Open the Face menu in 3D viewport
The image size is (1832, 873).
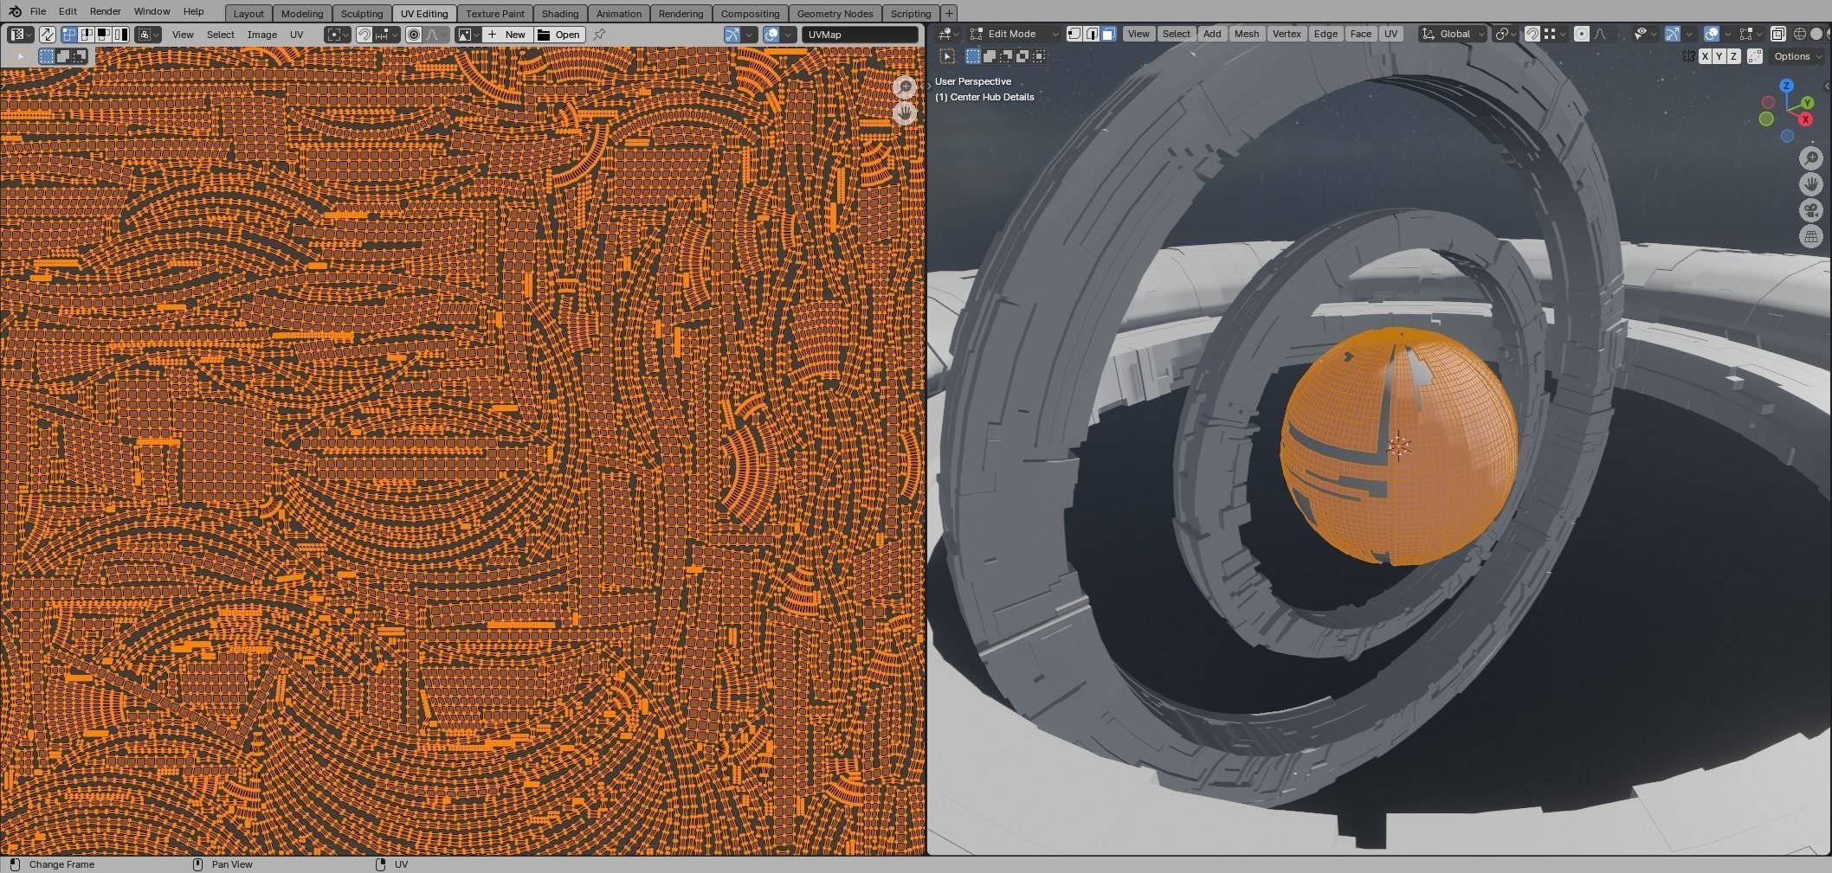coord(1360,34)
